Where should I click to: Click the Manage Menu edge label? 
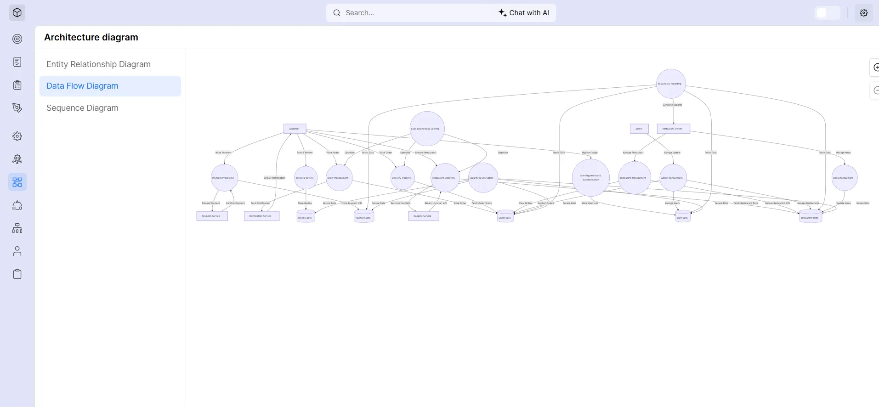(x=844, y=153)
